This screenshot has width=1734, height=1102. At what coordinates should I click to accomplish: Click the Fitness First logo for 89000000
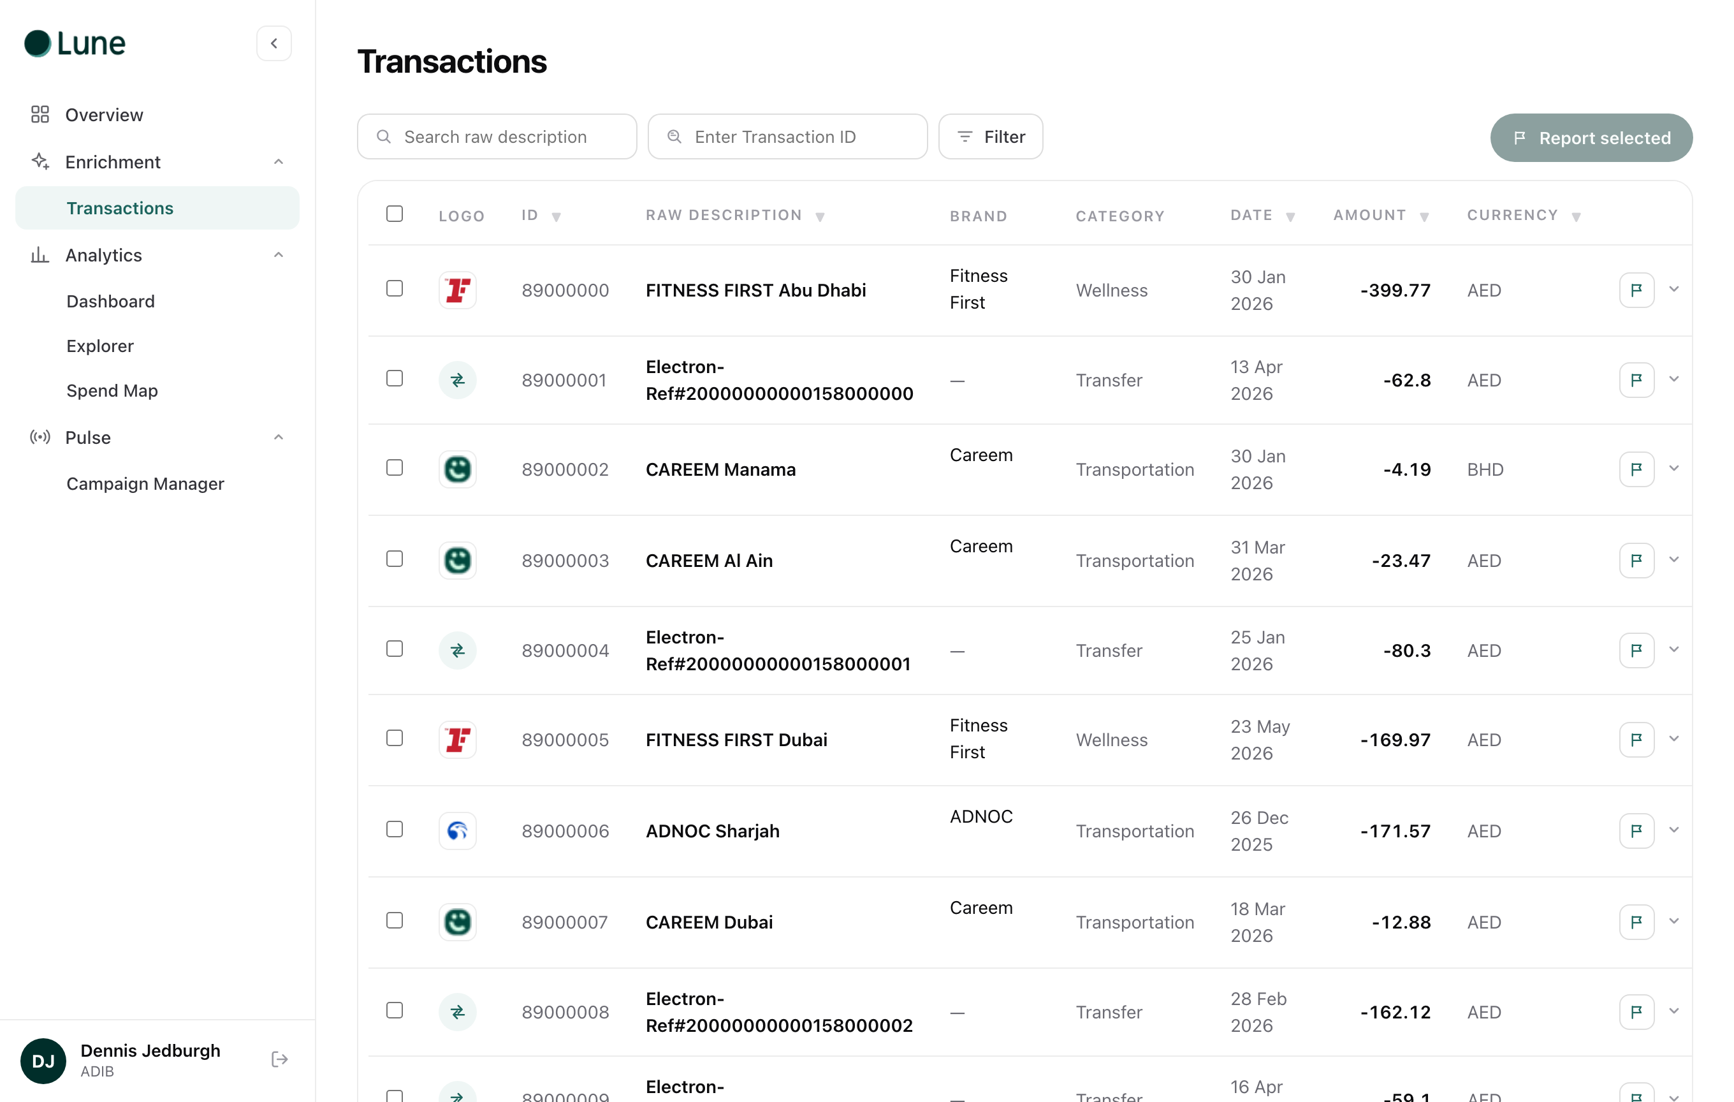[x=457, y=290]
